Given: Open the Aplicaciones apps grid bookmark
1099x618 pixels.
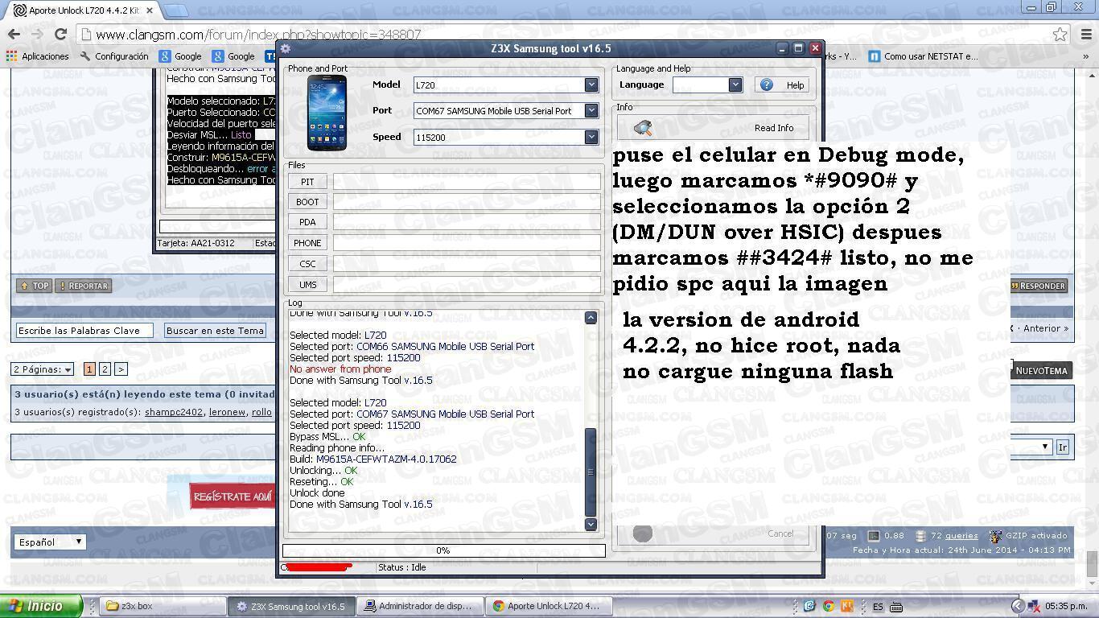Looking at the screenshot, I should coord(37,56).
